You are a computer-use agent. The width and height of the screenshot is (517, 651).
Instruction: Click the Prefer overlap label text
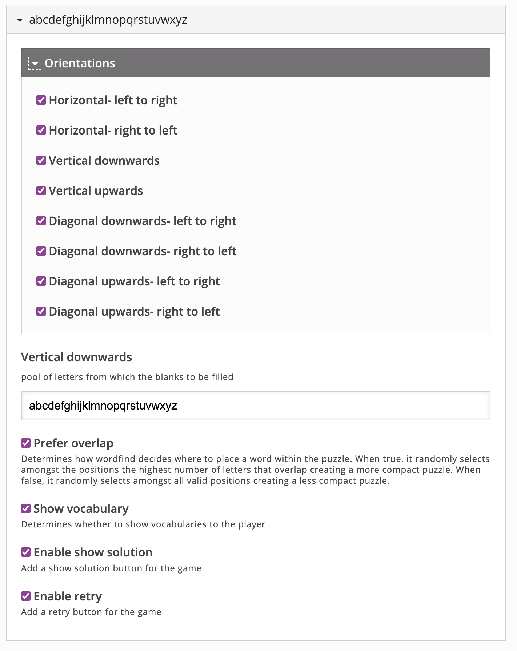pyautogui.click(x=73, y=443)
